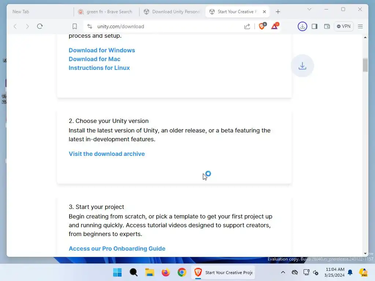Visit the download archive link
375x281 pixels.
point(107,154)
